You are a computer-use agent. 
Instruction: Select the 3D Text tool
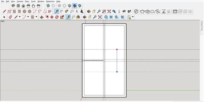(x=82, y=12)
